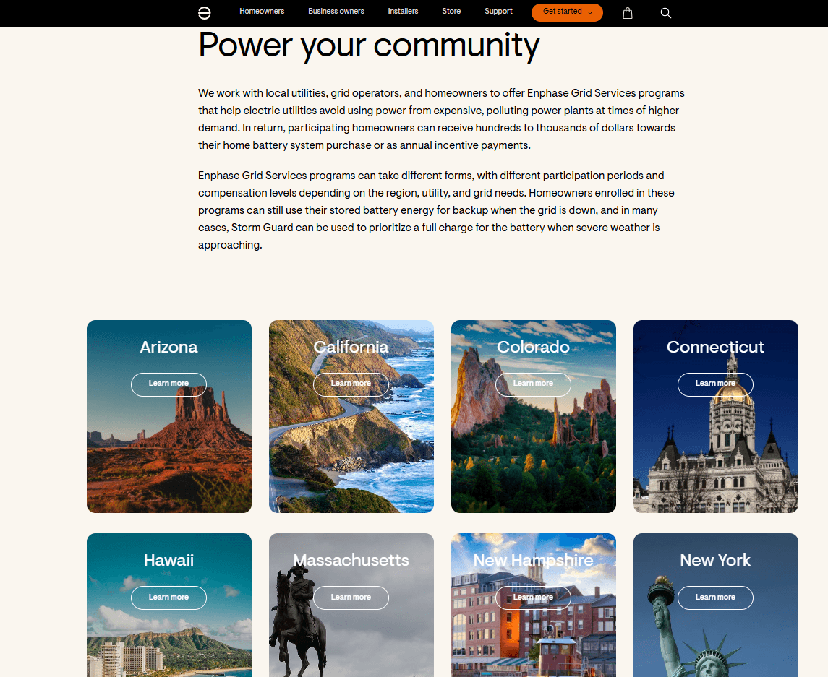828x677 pixels.
Task: Click Learn more for Massachusetts
Action: 351,598
